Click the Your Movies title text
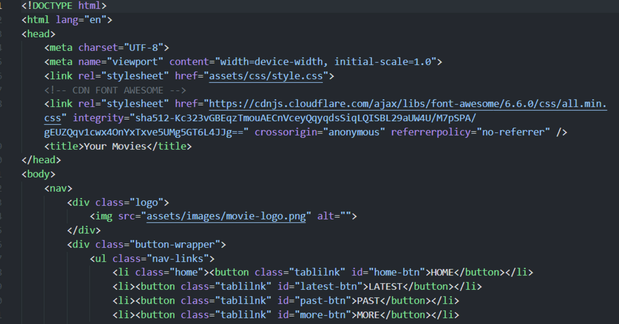This screenshot has height=324, width=619. point(116,146)
